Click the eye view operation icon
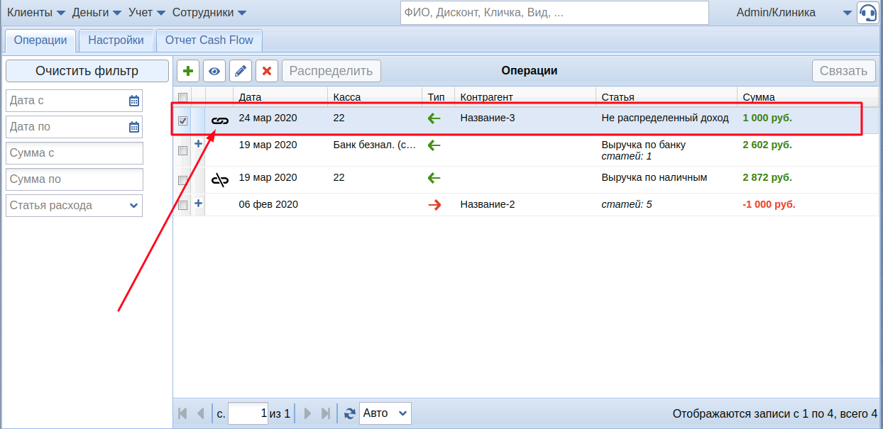This screenshot has width=883, height=429. pyautogui.click(x=214, y=71)
